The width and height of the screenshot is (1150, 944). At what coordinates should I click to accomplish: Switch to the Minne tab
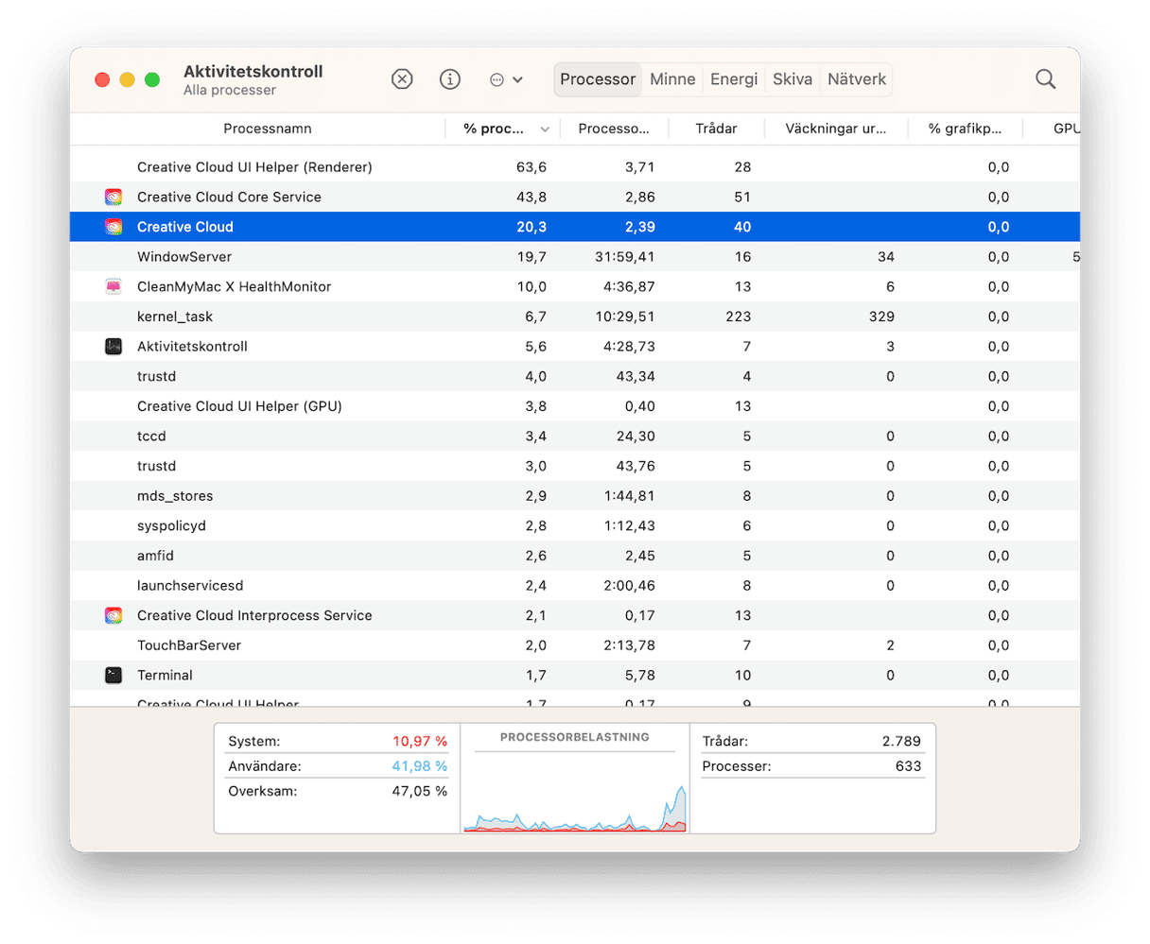pyautogui.click(x=672, y=79)
